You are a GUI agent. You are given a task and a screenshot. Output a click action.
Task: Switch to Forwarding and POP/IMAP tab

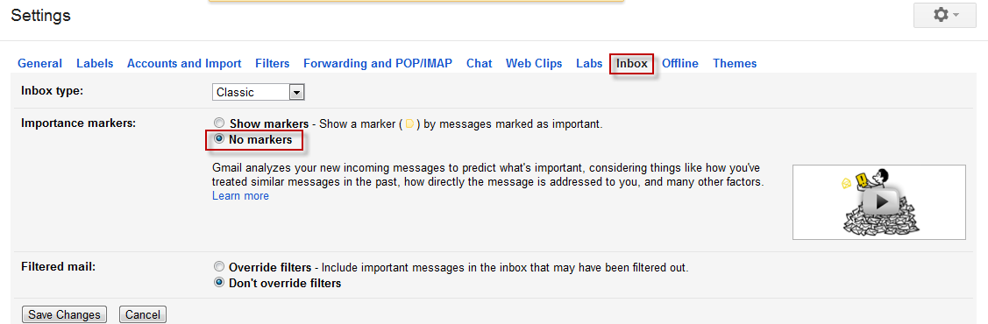click(378, 64)
